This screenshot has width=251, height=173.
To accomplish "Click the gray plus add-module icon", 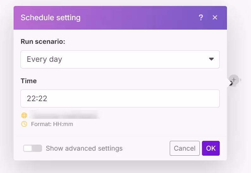I will [234, 79].
